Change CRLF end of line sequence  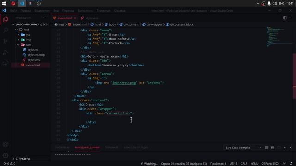(244, 164)
